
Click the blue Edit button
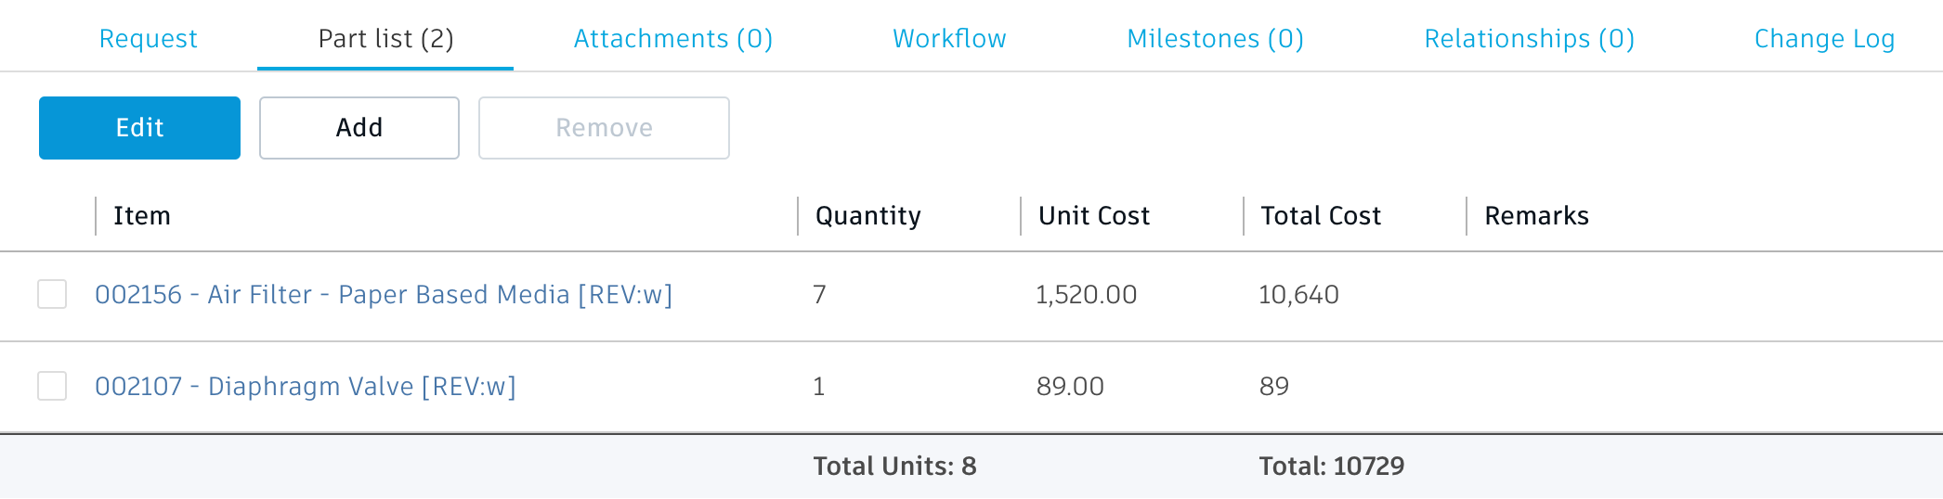(139, 128)
